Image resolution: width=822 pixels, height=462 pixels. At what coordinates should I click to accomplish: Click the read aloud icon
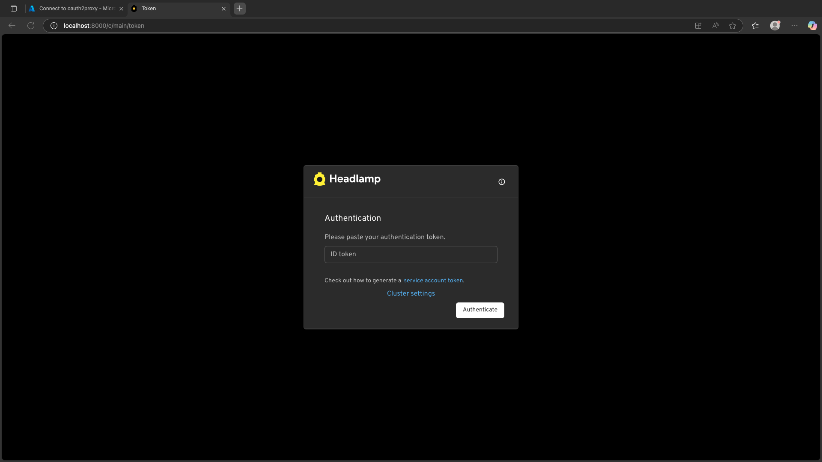715,26
